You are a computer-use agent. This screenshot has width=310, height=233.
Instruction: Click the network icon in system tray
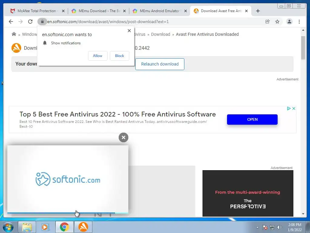[272, 227]
